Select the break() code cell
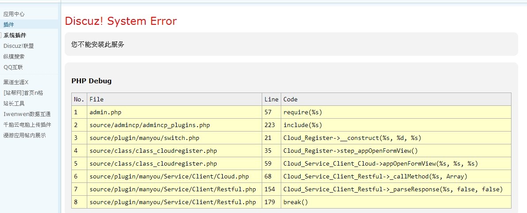The width and height of the screenshot is (527, 213). (396, 202)
